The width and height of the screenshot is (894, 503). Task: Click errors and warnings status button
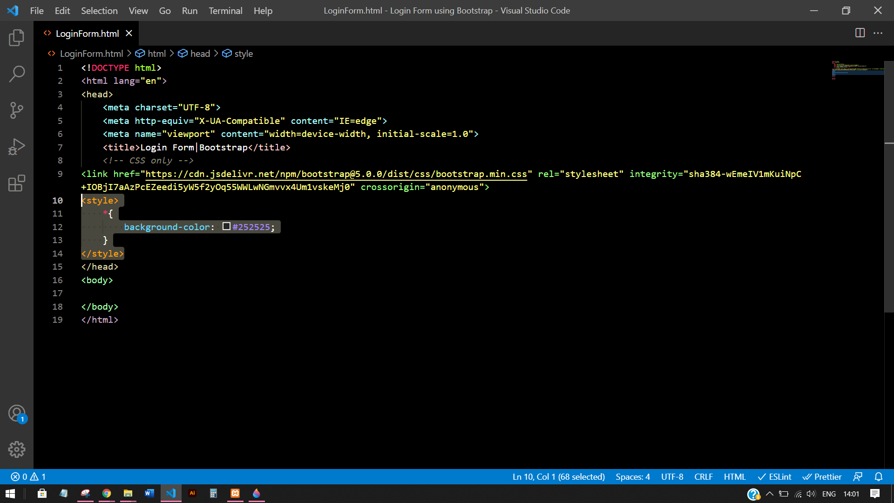pyautogui.click(x=28, y=476)
